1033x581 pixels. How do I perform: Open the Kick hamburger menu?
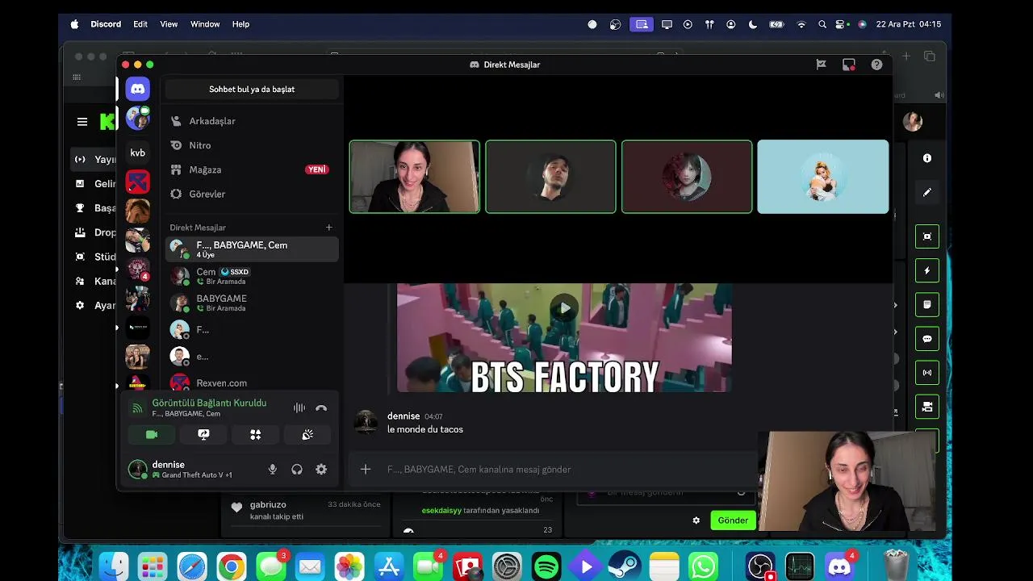[82, 122]
